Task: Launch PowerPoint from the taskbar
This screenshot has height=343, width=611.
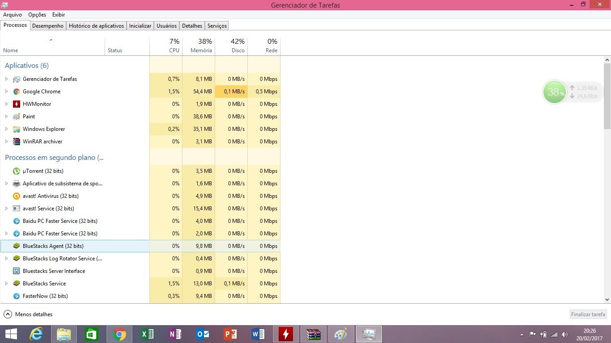Action: pos(230,334)
